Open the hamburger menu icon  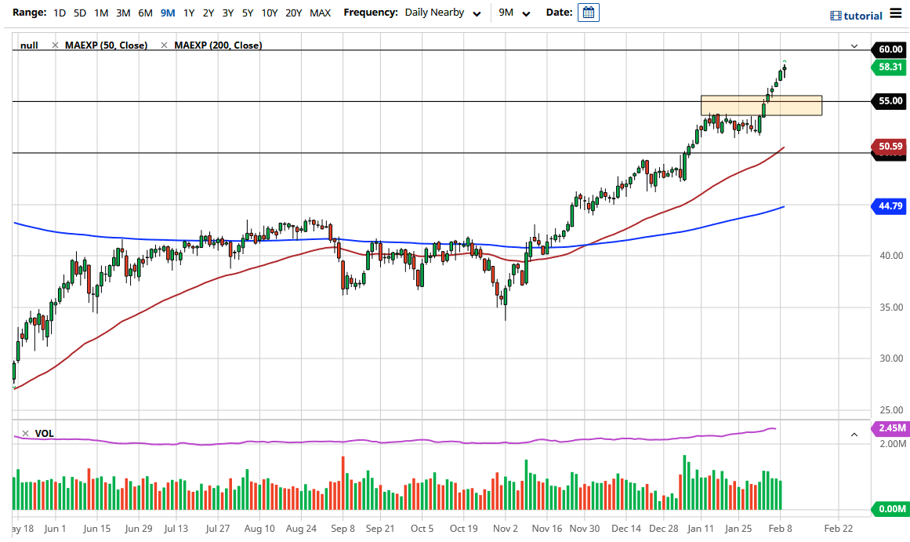[x=896, y=13]
